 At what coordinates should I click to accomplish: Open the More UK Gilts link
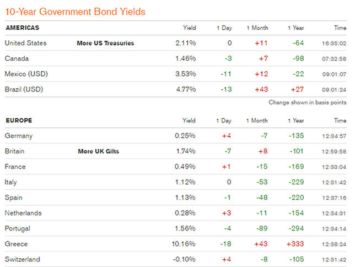[98, 151]
